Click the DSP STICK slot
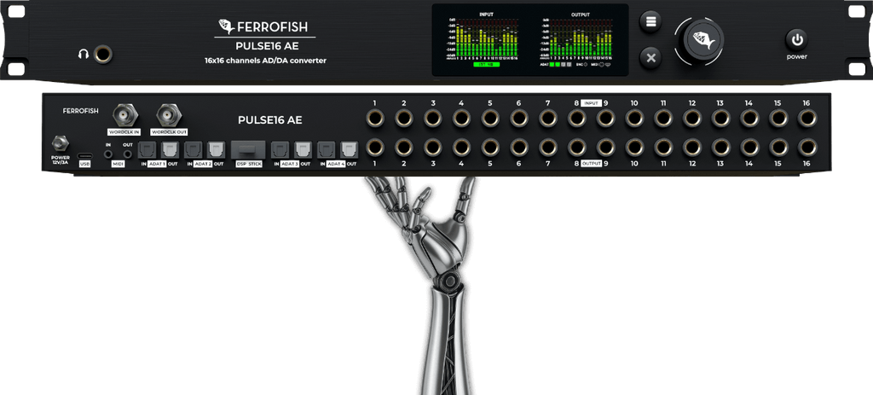Screen dimensions: 873x395 tap(248, 148)
